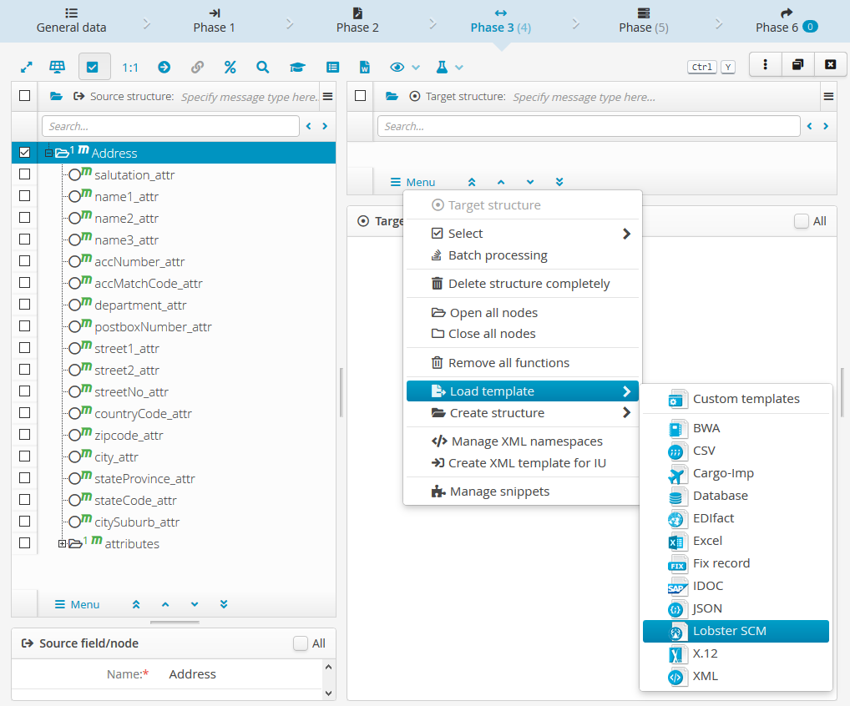Toggle the checked-box toolbar button
Screen dimensions: 850x706
[93, 67]
